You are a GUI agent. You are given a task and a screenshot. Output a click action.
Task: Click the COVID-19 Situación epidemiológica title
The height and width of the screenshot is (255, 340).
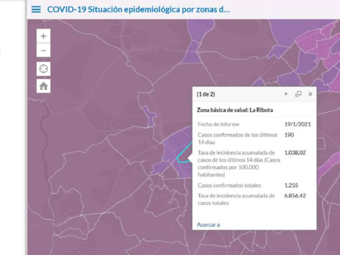click(x=138, y=9)
